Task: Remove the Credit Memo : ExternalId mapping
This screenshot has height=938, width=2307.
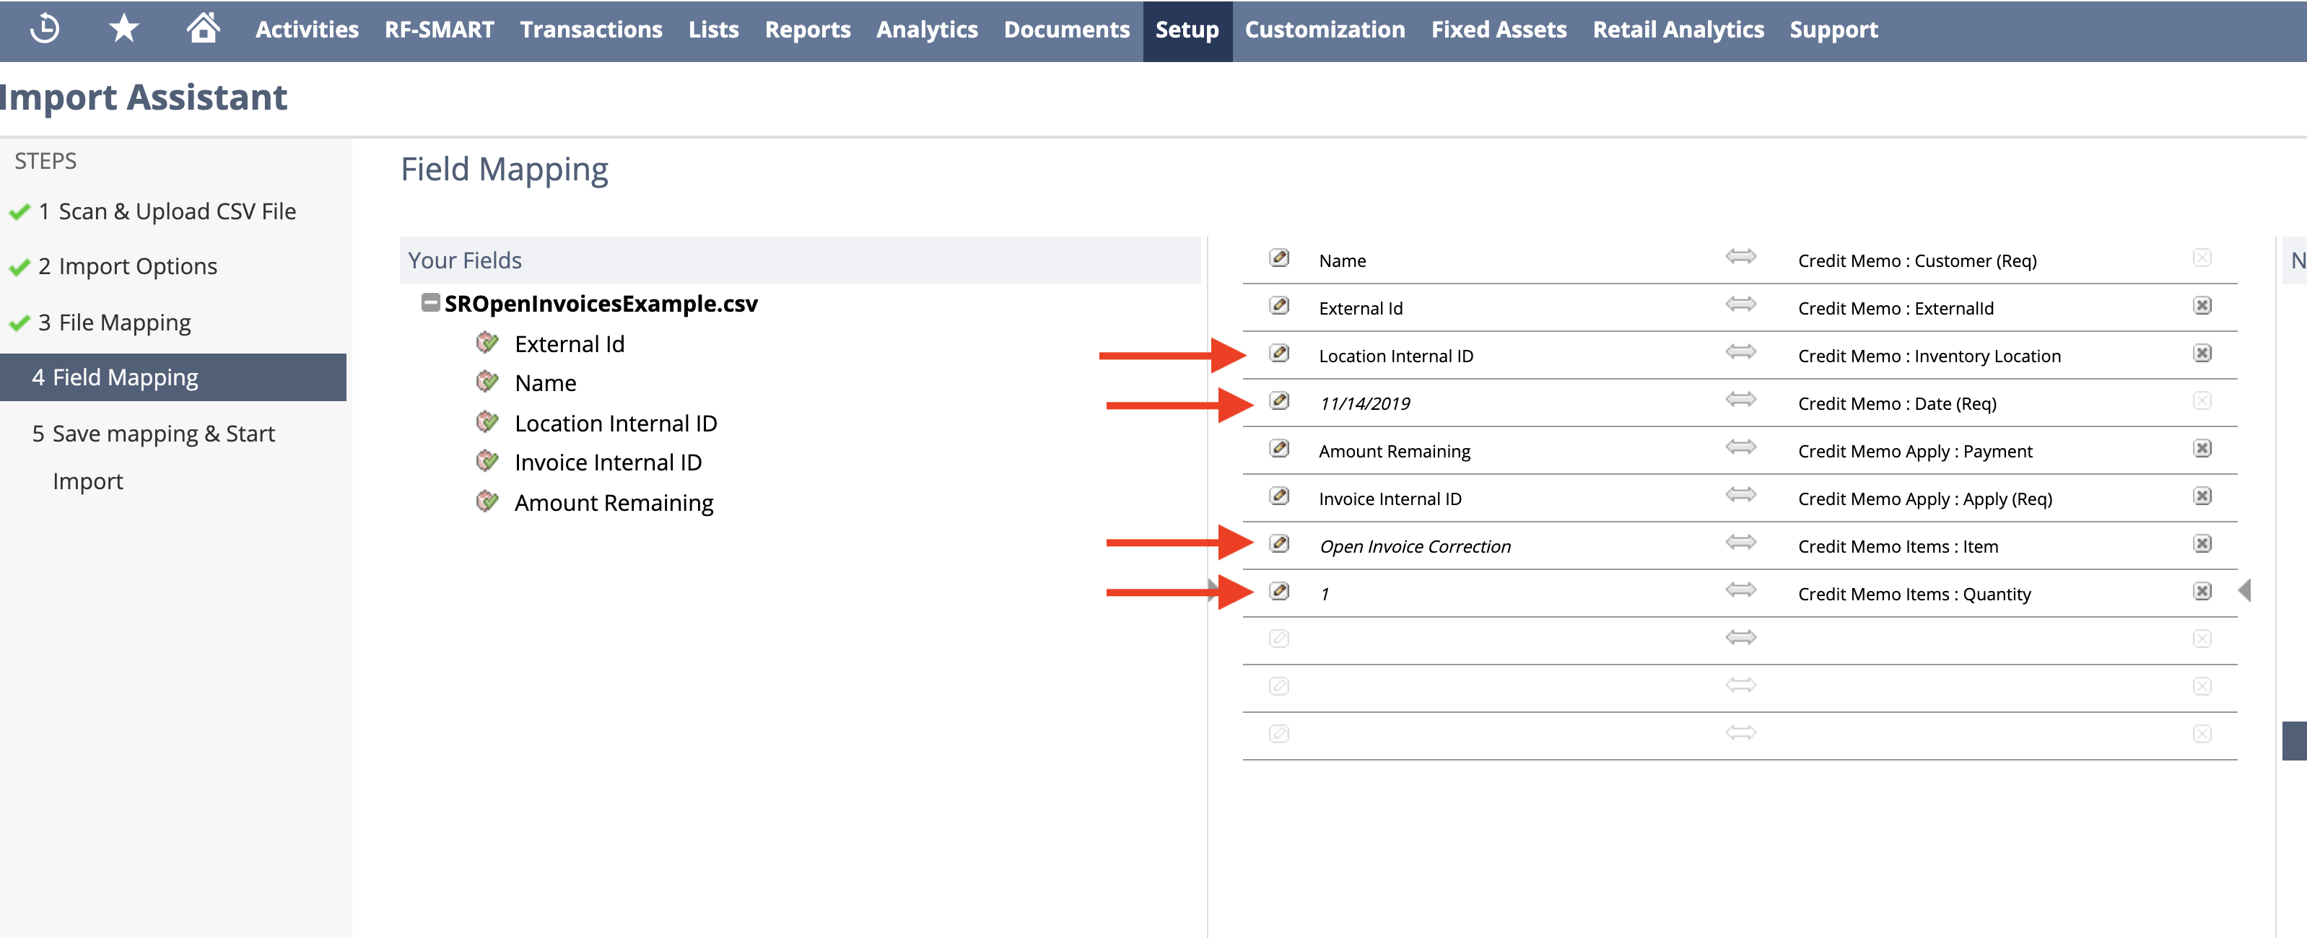Action: (2202, 306)
